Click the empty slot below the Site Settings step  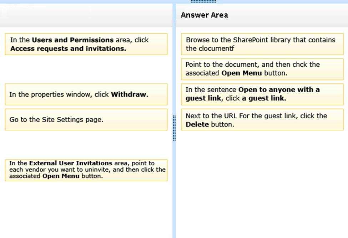(x=86, y=145)
